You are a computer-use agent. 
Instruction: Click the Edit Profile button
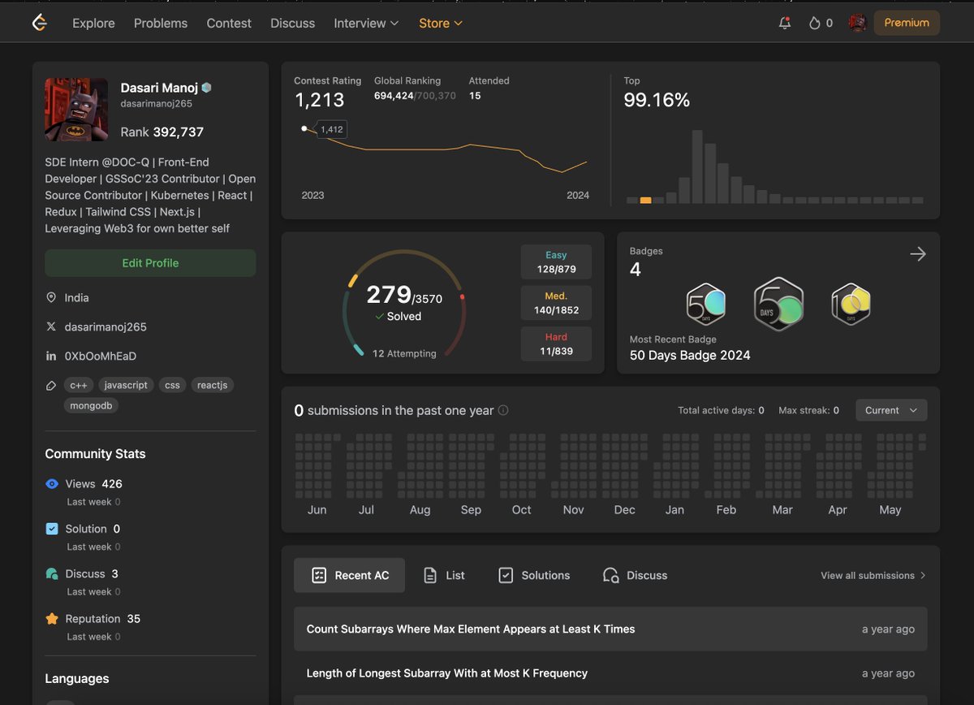[x=150, y=263]
